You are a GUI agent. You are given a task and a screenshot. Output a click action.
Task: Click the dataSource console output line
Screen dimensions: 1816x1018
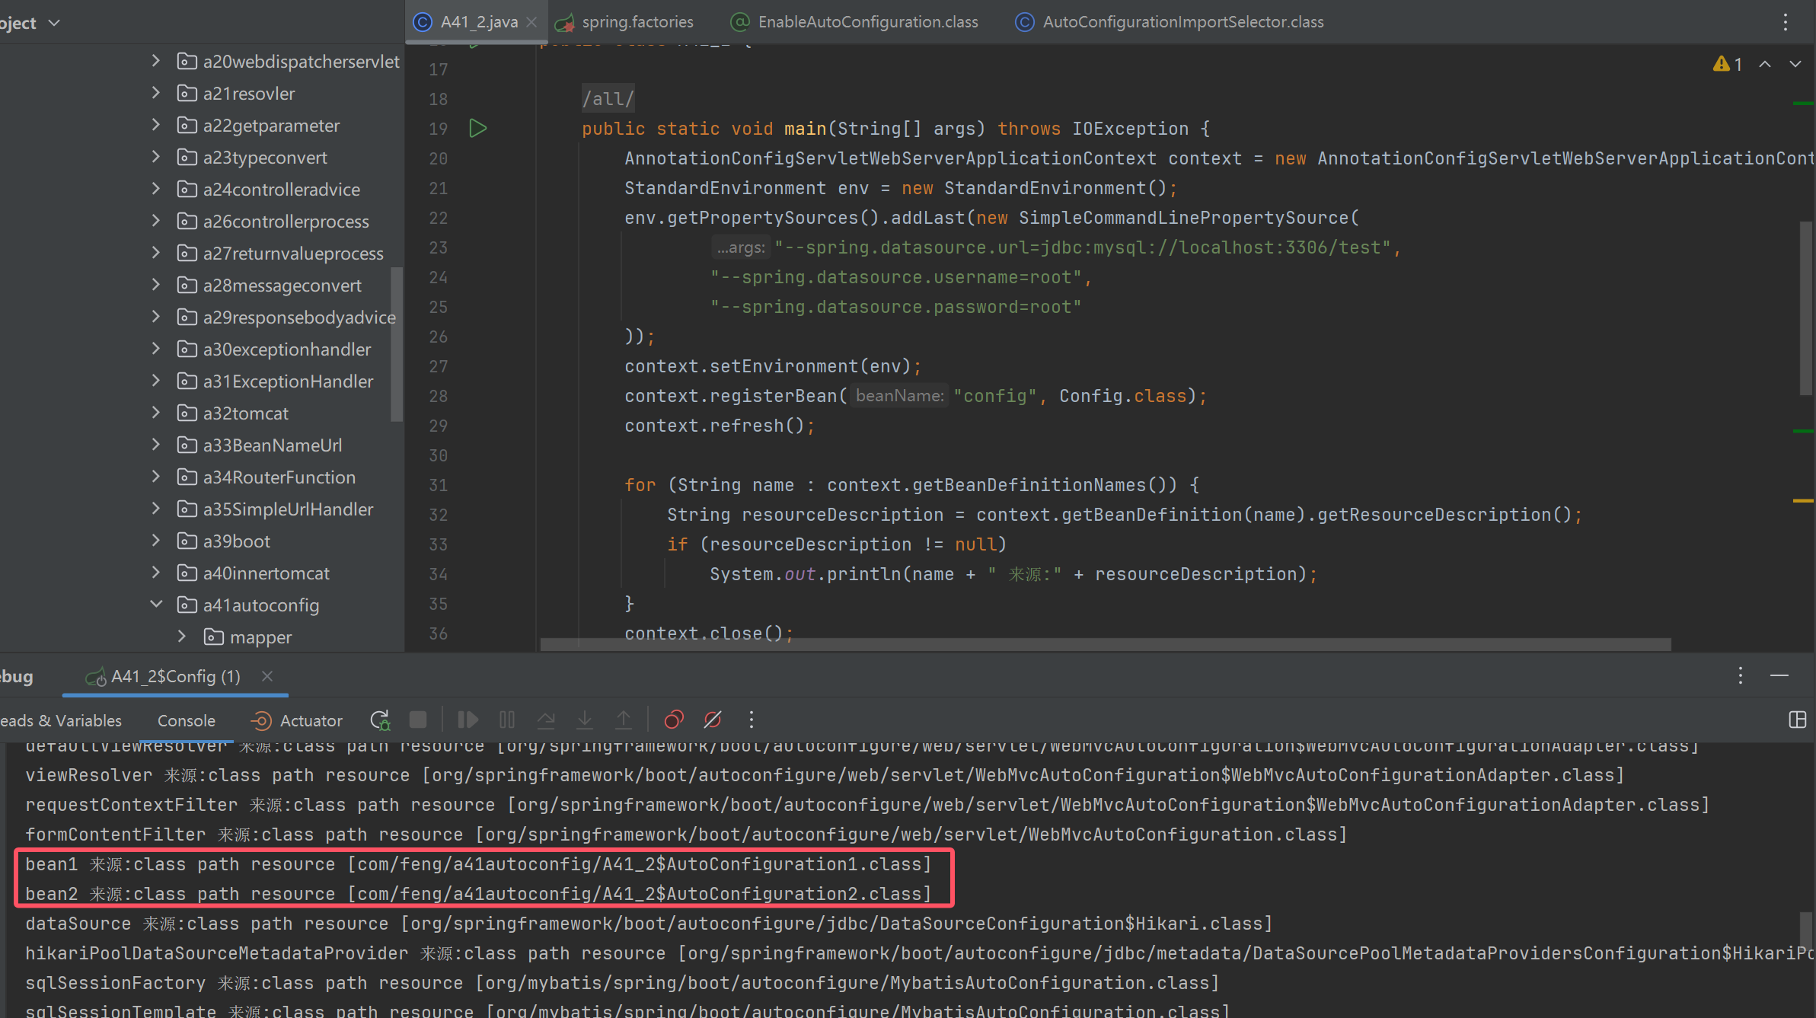[x=649, y=924]
